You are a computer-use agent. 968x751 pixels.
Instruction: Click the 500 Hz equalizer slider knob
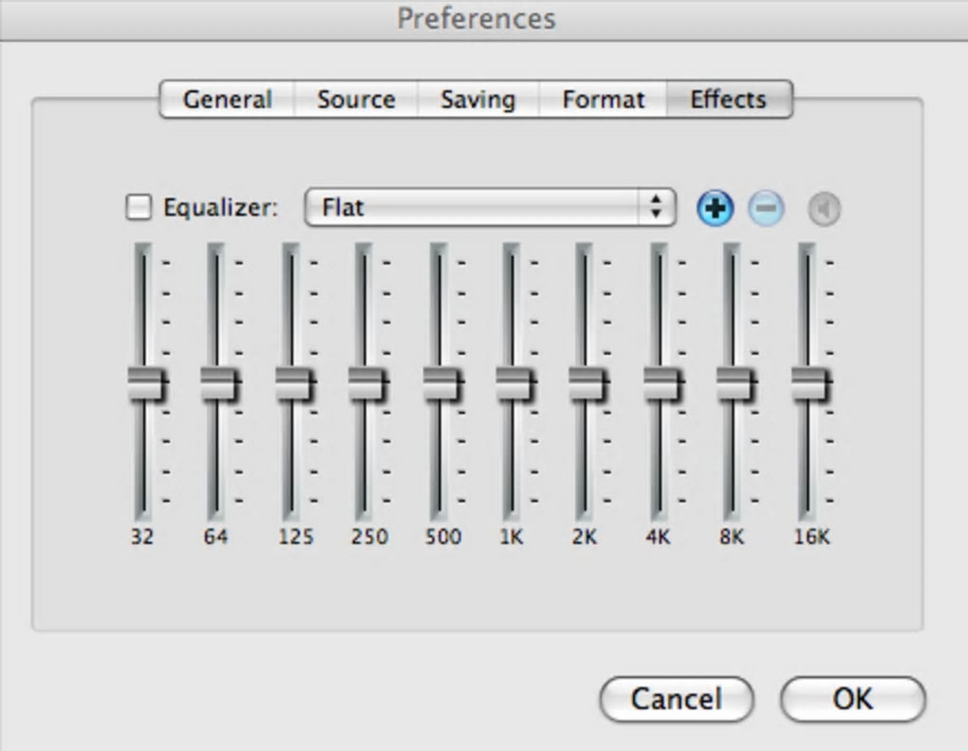tap(440, 385)
